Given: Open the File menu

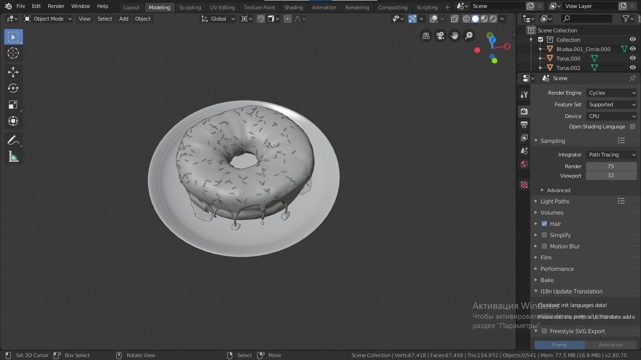Looking at the screenshot, I should pyautogui.click(x=21, y=6).
